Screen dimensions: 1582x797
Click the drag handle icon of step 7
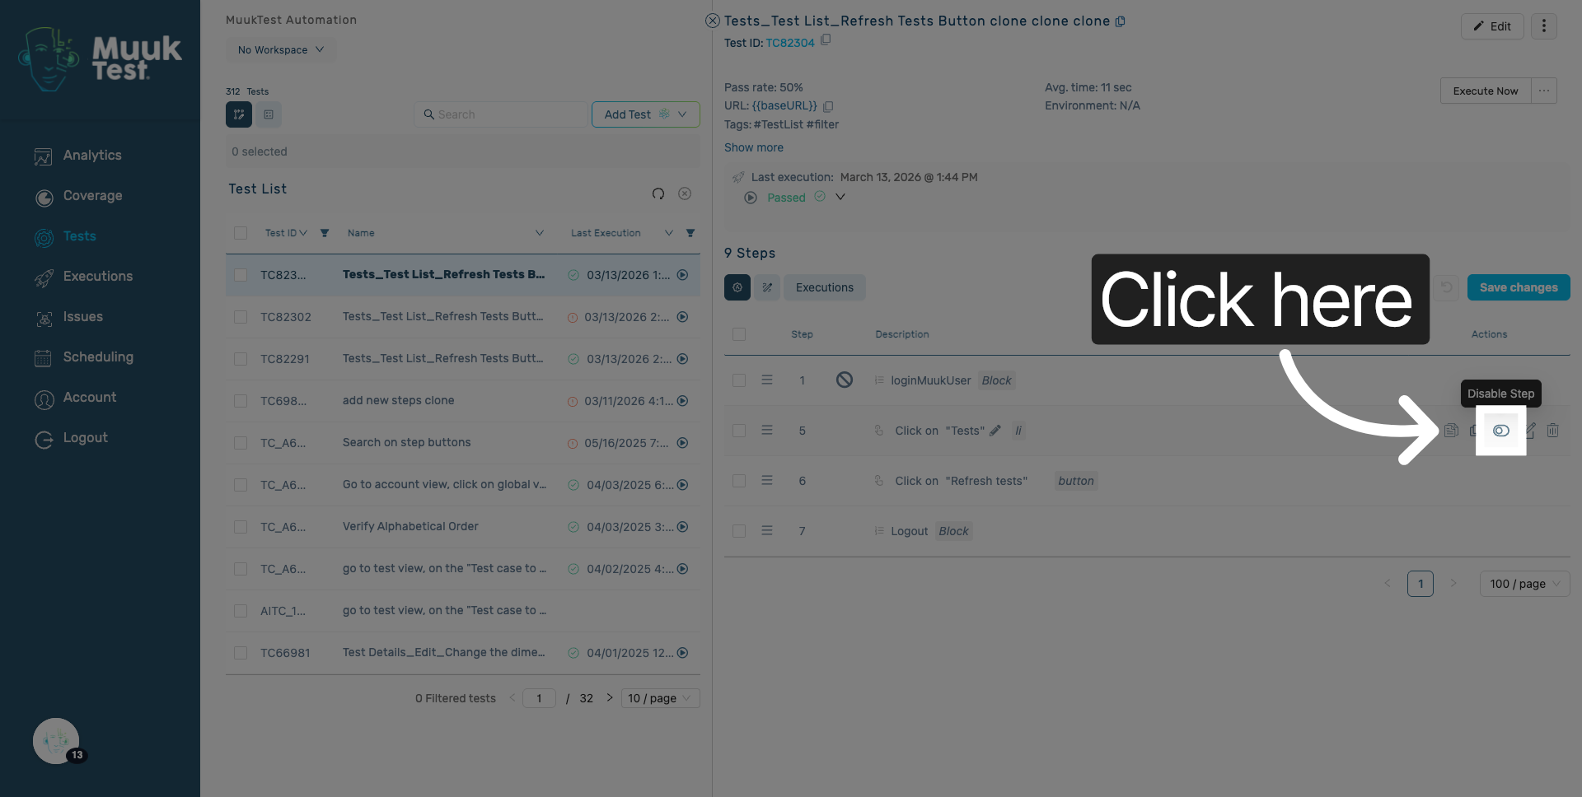(767, 531)
